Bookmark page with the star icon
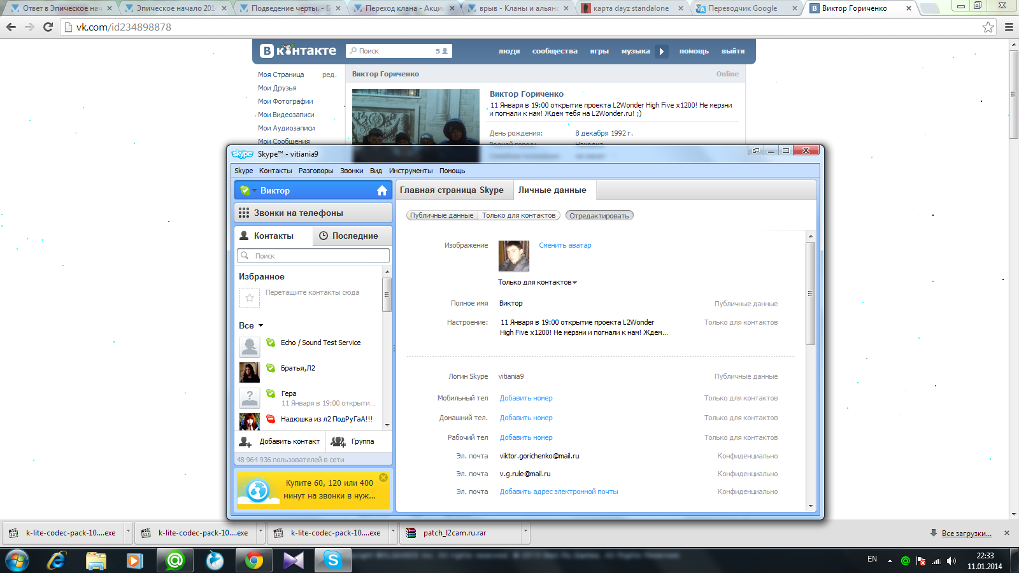This screenshot has width=1019, height=573. [988, 27]
